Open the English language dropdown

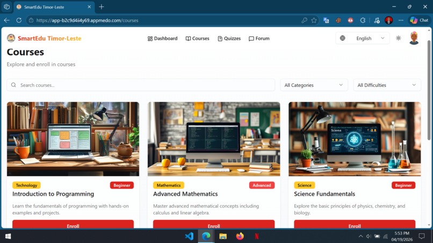(x=362, y=38)
